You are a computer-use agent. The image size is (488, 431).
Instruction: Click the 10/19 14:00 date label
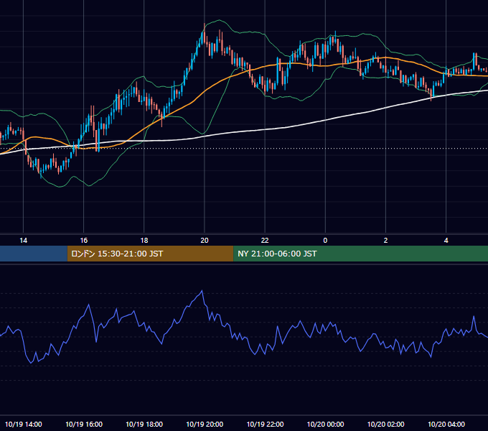[x=24, y=424]
